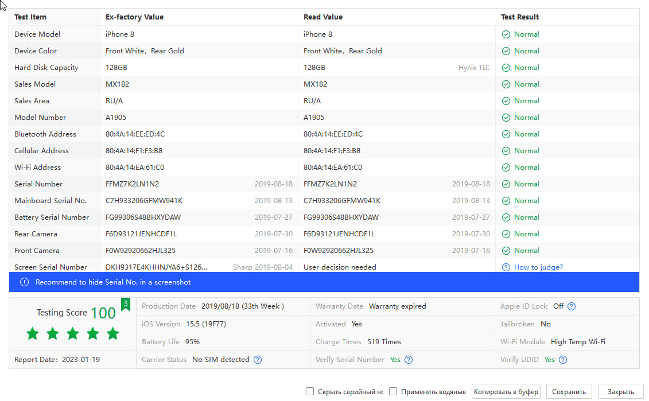Click the Ex-factory Value column header
Viewport: 649px width, 401px height.
tap(134, 17)
